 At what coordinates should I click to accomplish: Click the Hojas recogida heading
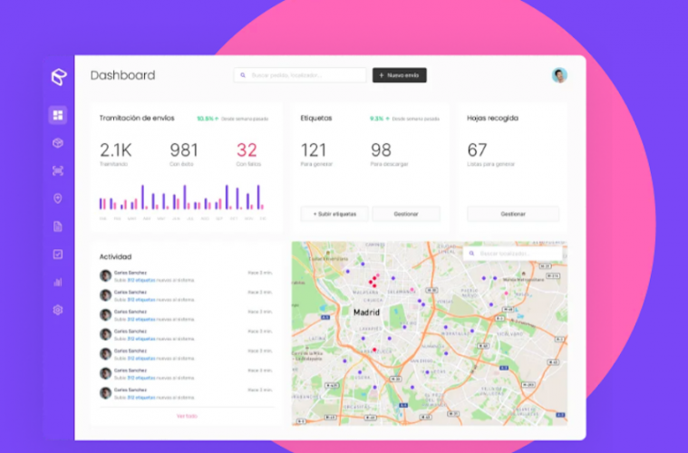coord(493,118)
